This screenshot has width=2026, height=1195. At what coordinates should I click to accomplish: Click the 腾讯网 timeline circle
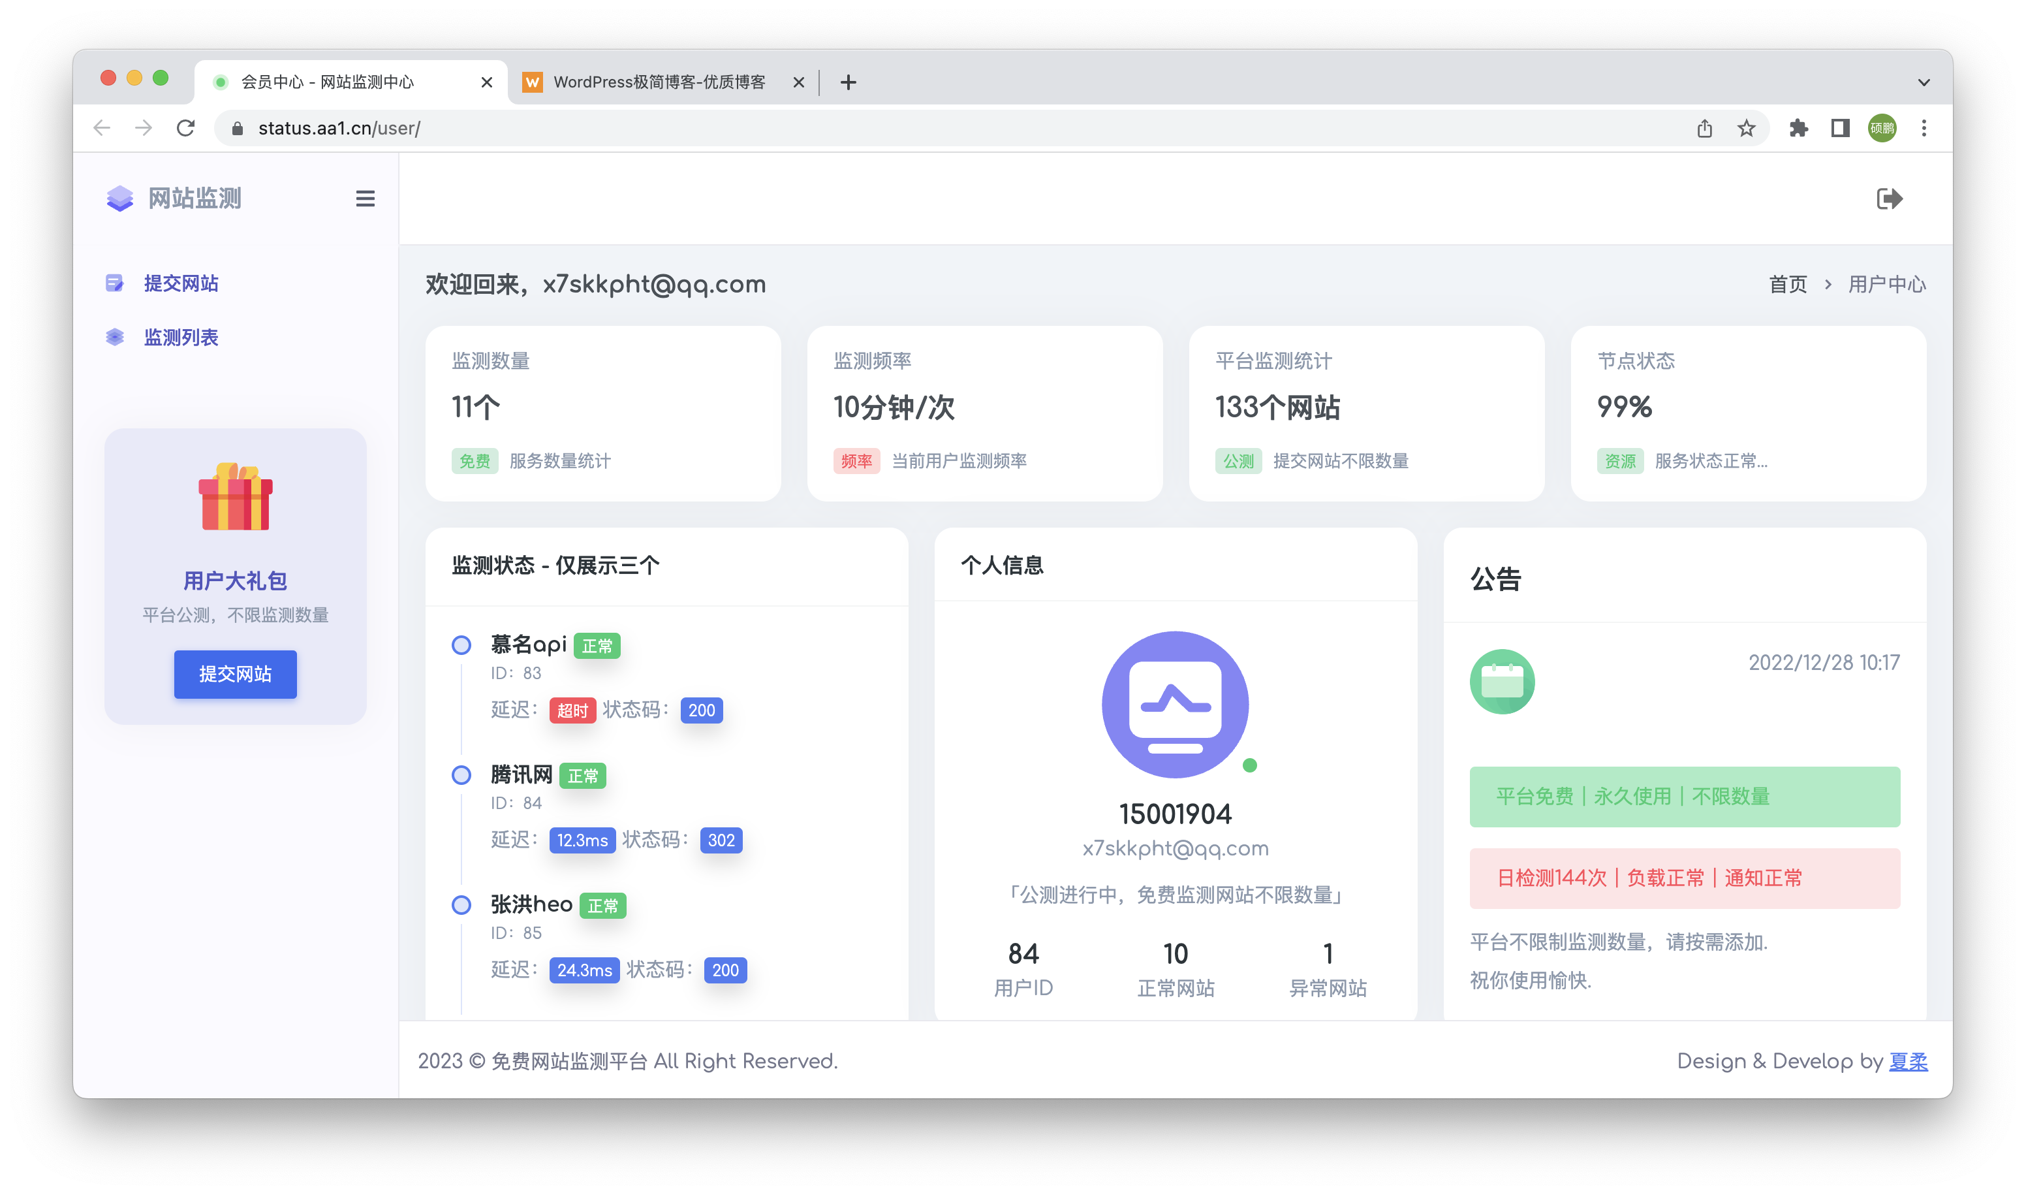click(x=460, y=774)
